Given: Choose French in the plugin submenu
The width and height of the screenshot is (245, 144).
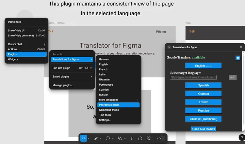Looking at the screenshot, I should (118, 69).
